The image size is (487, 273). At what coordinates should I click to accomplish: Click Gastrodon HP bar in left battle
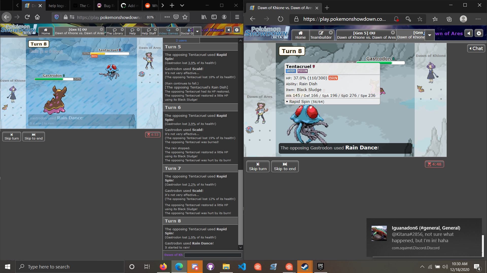(x=54, y=79)
